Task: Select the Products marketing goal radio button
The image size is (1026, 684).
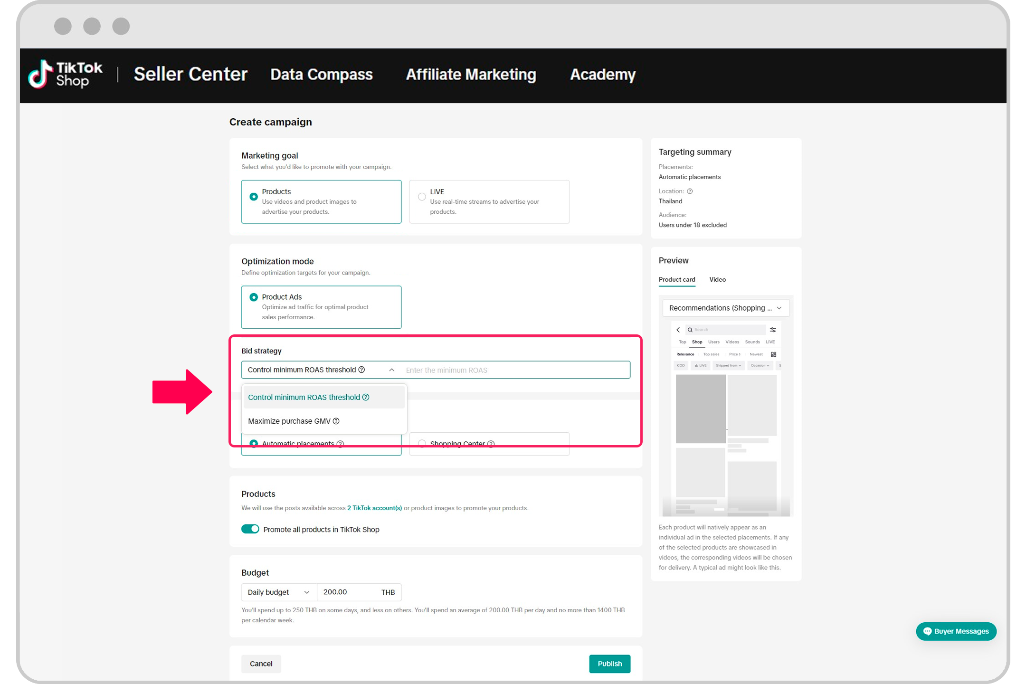Action: pyautogui.click(x=254, y=197)
